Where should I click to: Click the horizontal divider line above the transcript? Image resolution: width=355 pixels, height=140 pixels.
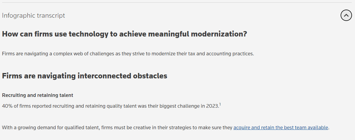click(x=177, y=3)
